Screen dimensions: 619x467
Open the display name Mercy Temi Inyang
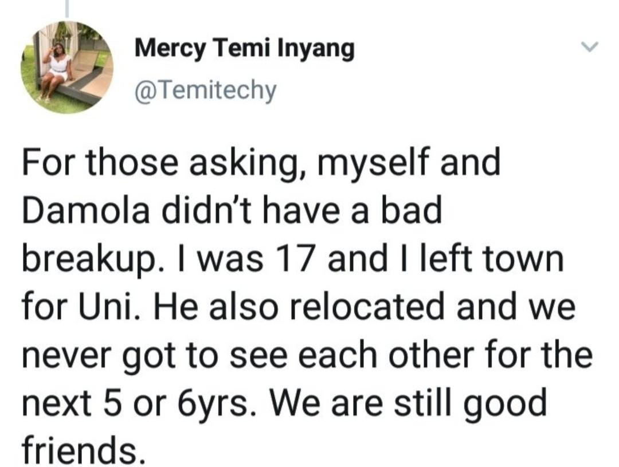pyautogui.click(x=244, y=49)
